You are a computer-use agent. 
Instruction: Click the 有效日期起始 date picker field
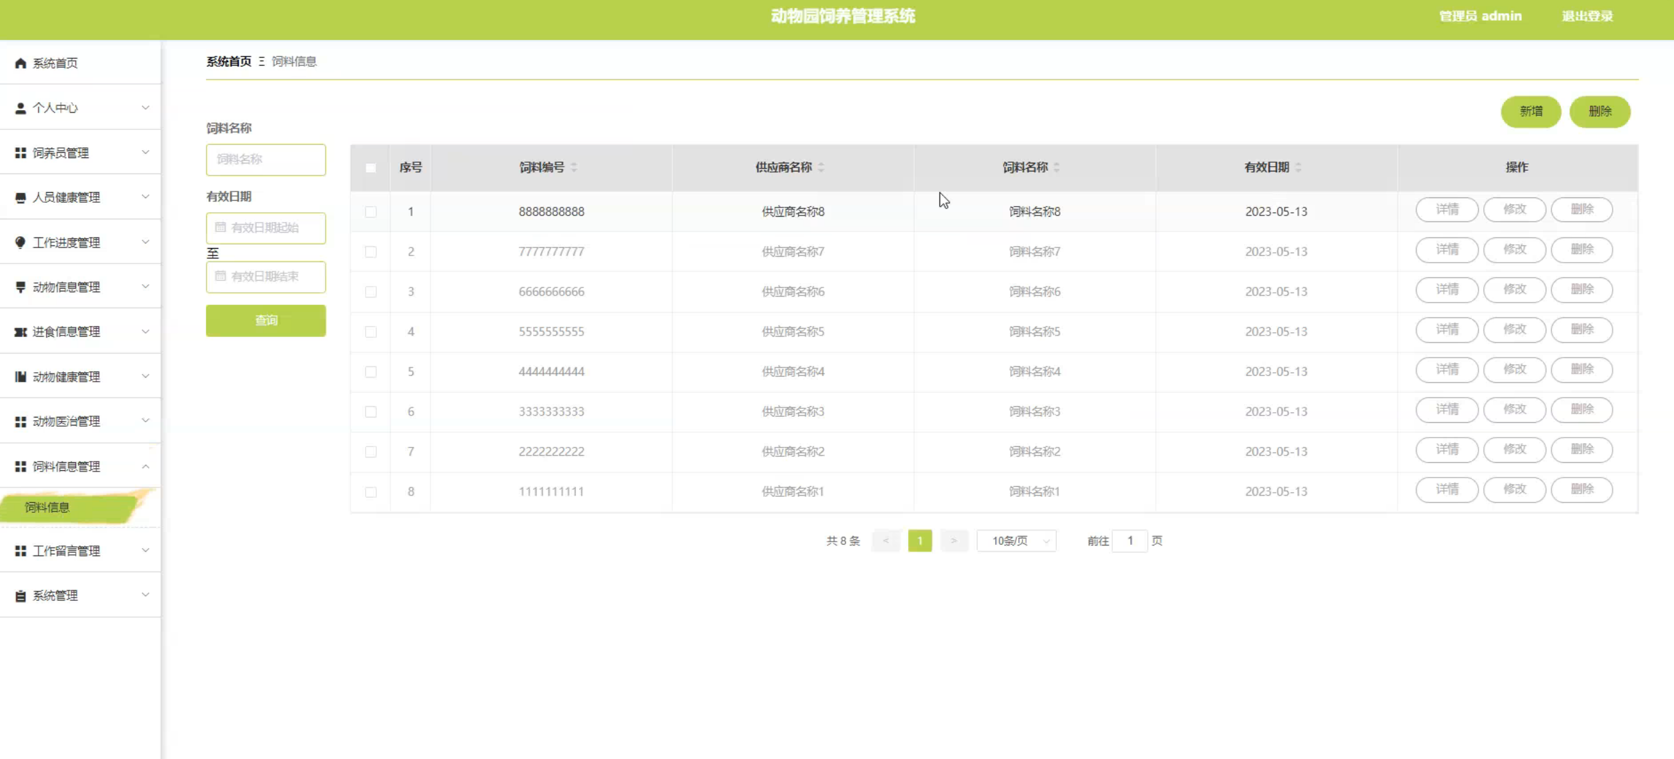[x=266, y=228]
